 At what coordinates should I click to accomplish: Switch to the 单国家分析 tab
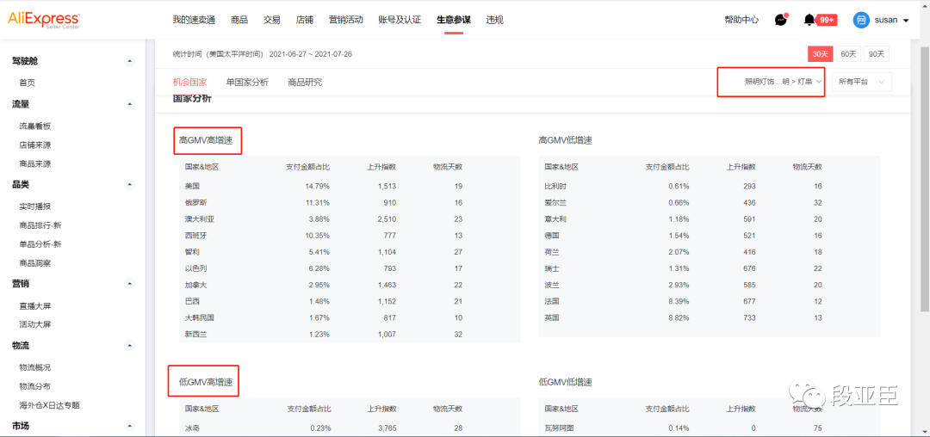pos(247,83)
